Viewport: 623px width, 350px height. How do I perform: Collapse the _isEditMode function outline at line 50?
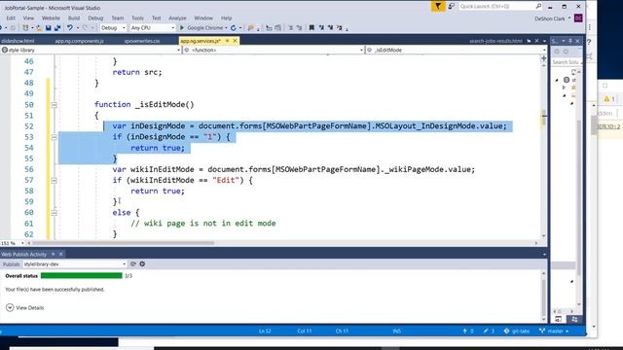click(55, 105)
